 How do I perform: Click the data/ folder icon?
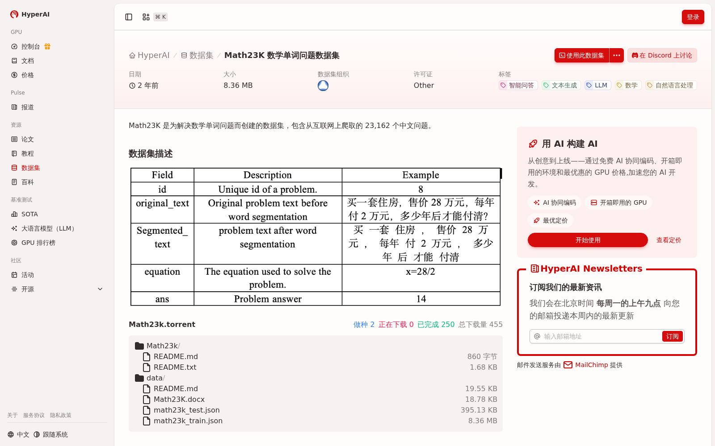(139, 378)
